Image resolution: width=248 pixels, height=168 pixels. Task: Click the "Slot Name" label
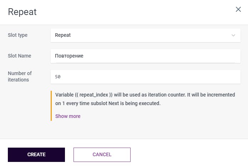coord(19,56)
